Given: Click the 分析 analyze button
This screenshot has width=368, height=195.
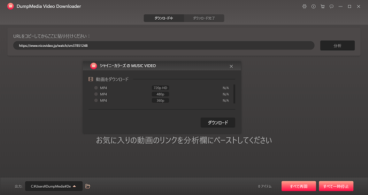Looking at the screenshot, I should coord(337,45).
